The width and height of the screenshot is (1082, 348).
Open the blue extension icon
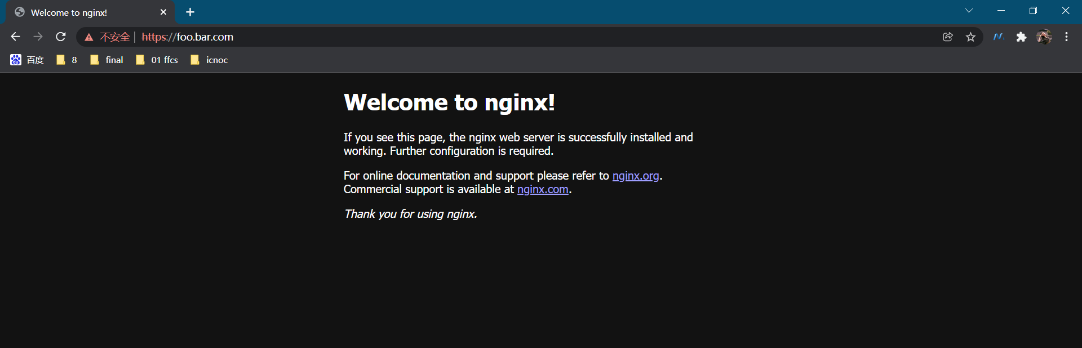click(999, 37)
